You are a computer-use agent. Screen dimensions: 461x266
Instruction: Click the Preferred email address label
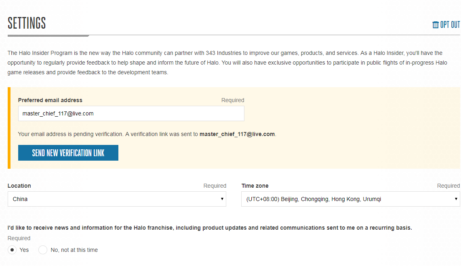click(x=50, y=100)
